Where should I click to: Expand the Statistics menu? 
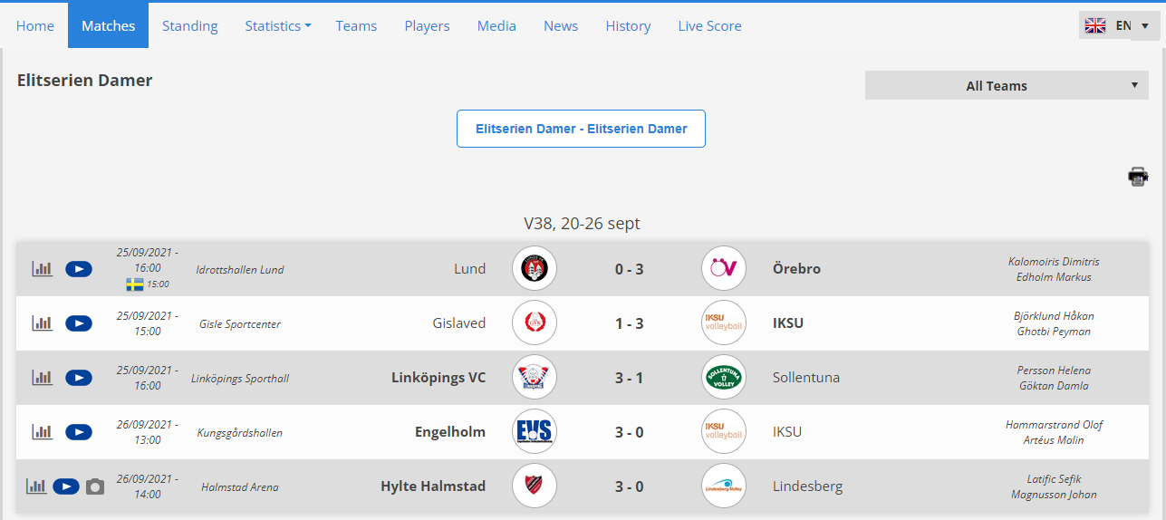pyautogui.click(x=278, y=25)
